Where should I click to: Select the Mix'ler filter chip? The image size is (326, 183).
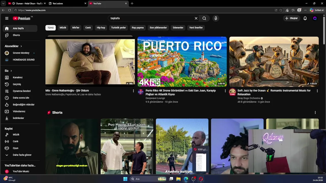click(76, 28)
